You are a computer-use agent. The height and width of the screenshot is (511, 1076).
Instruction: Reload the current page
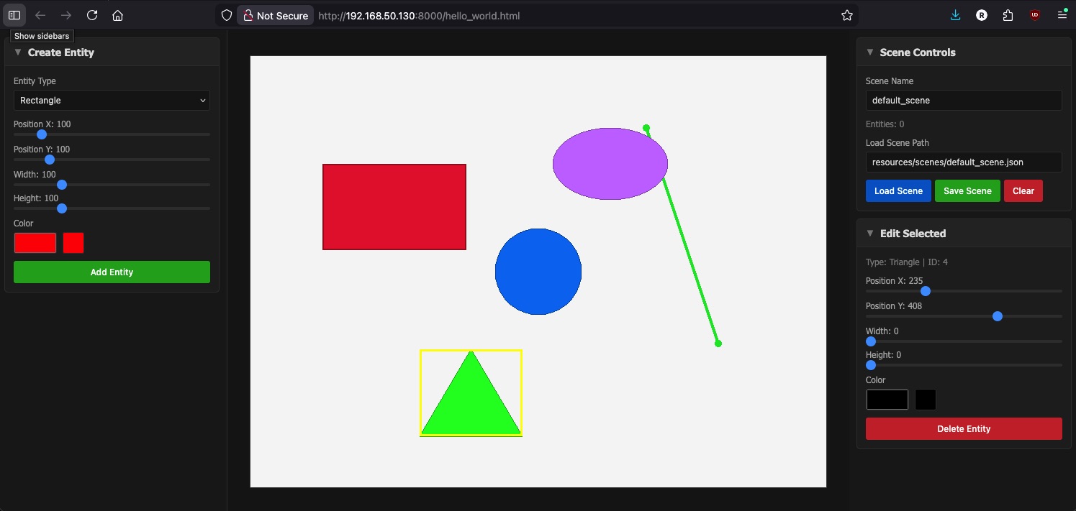tap(92, 15)
